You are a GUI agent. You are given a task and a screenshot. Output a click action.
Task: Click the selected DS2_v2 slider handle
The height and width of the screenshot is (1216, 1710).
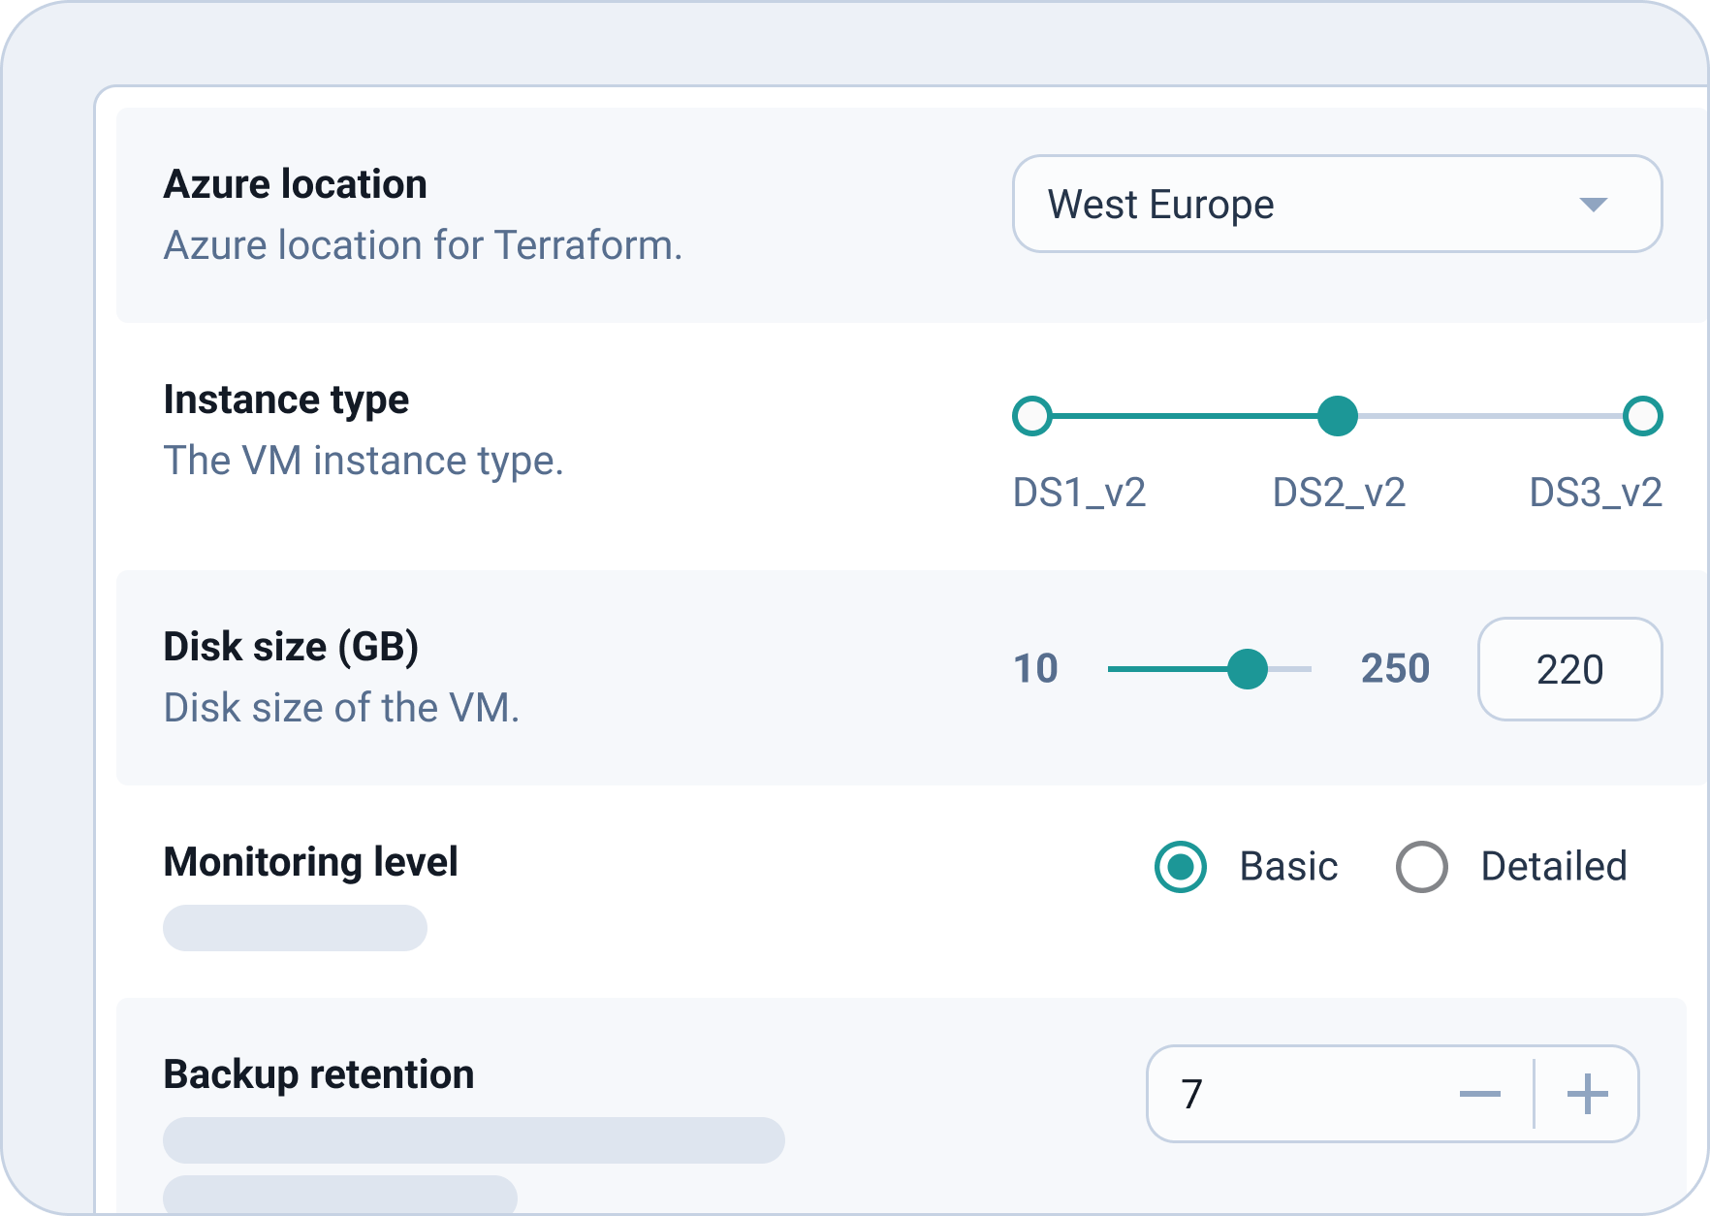click(x=1338, y=416)
